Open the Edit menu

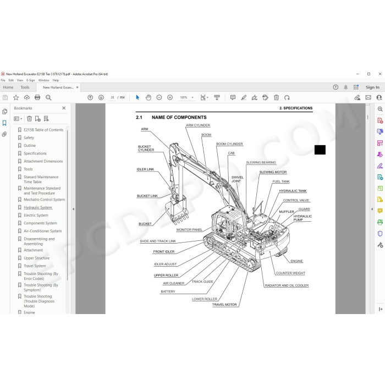click(11, 80)
